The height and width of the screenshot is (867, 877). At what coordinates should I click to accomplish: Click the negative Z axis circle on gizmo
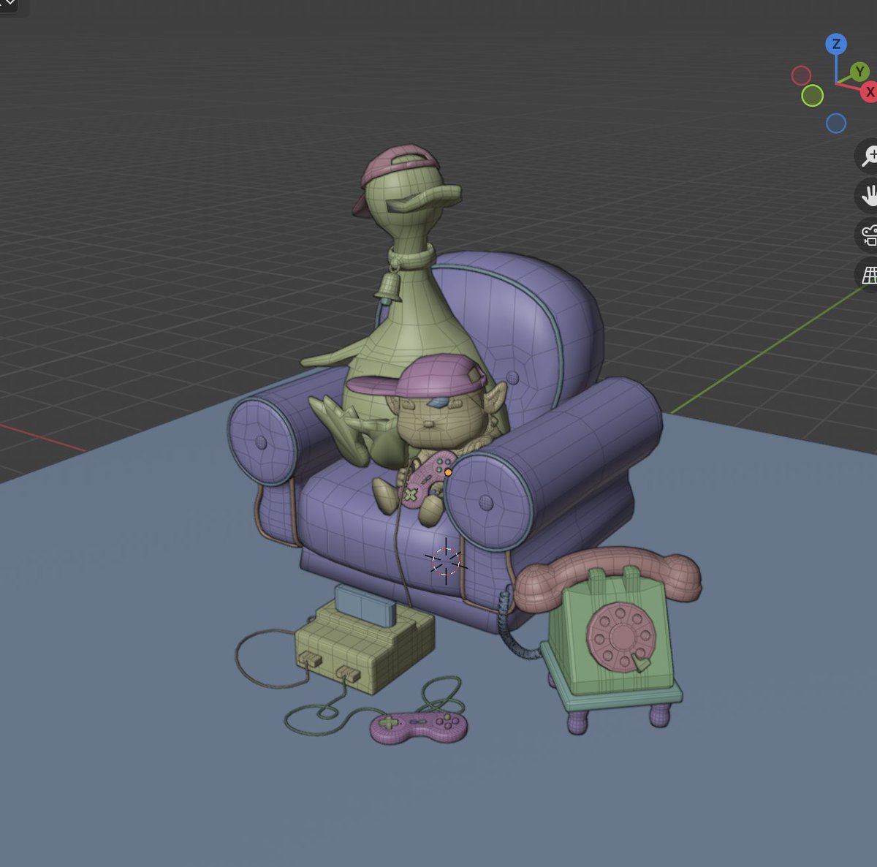click(835, 124)
